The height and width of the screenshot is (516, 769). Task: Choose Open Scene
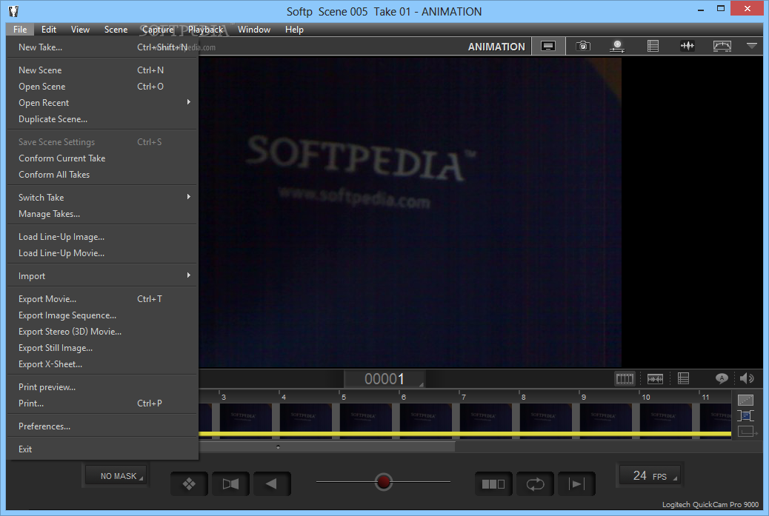tap(102, 86)
